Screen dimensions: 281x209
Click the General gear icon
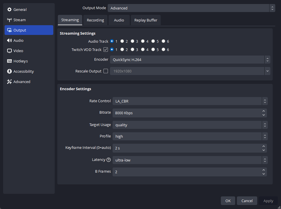(9, 9)
